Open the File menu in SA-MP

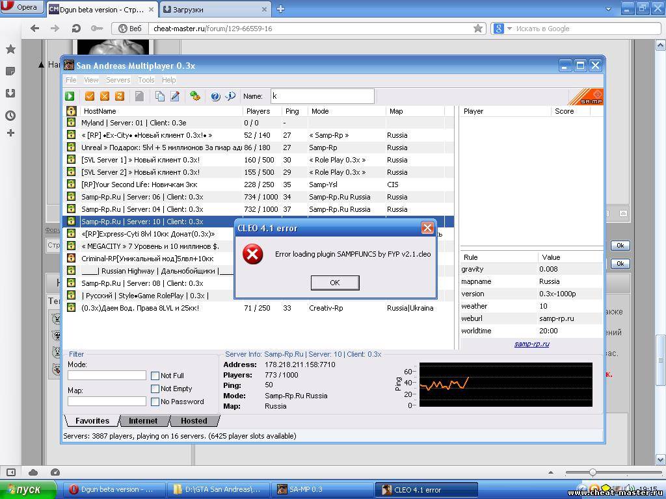pos(71,80)
